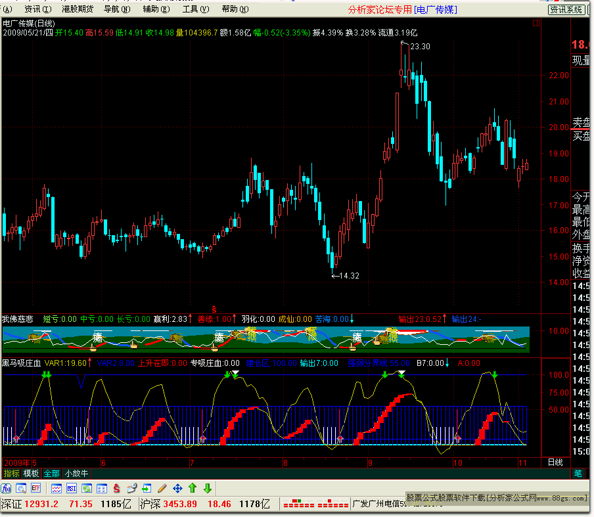Click the 资讯系统 button

566,10
